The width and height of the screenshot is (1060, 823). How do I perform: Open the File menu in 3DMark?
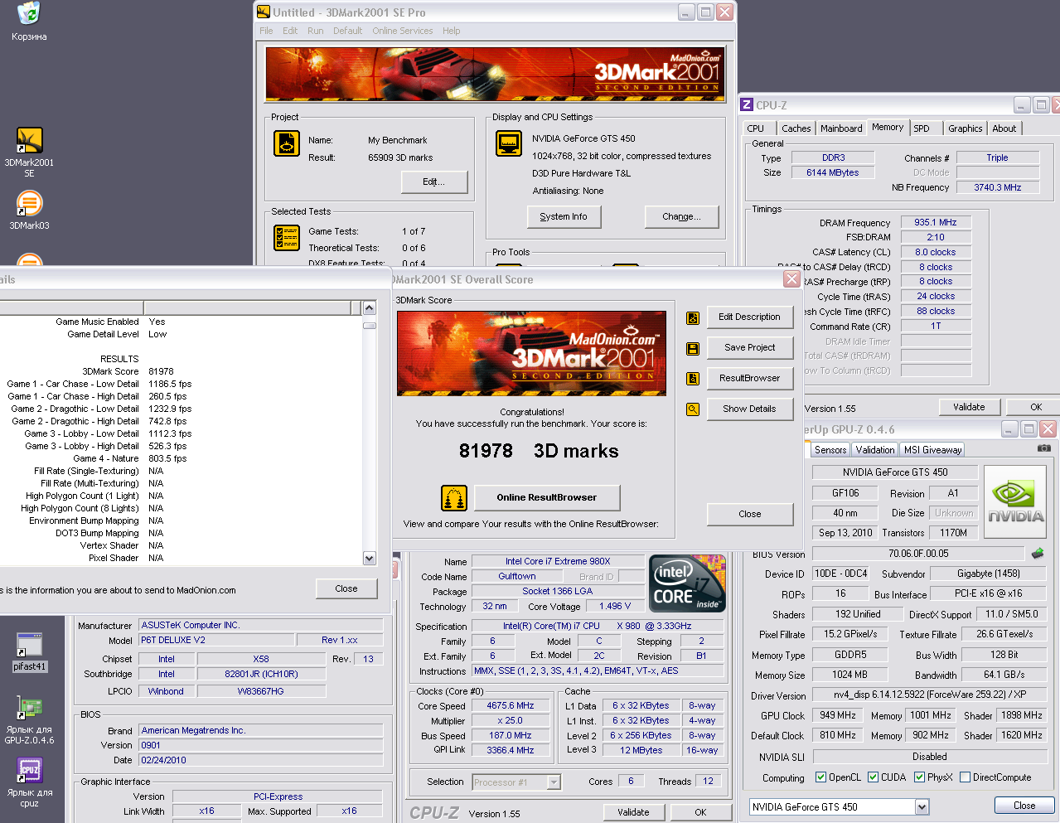266,31
